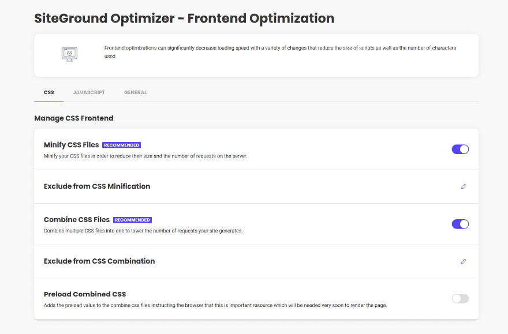Enable the Preload Combined CSS toggle
Screen dimensions: 508x334
(460, 298)
